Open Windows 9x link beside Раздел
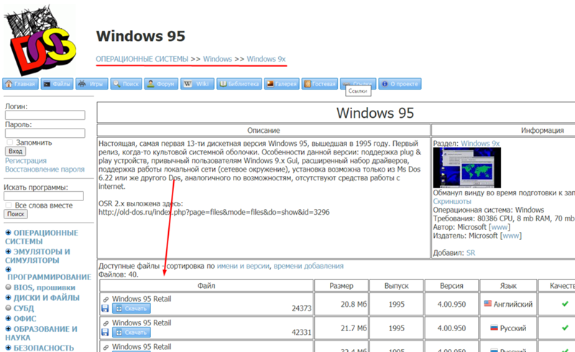Image resolution: width=575 pixels, height=352 pixels. (480, 144)
